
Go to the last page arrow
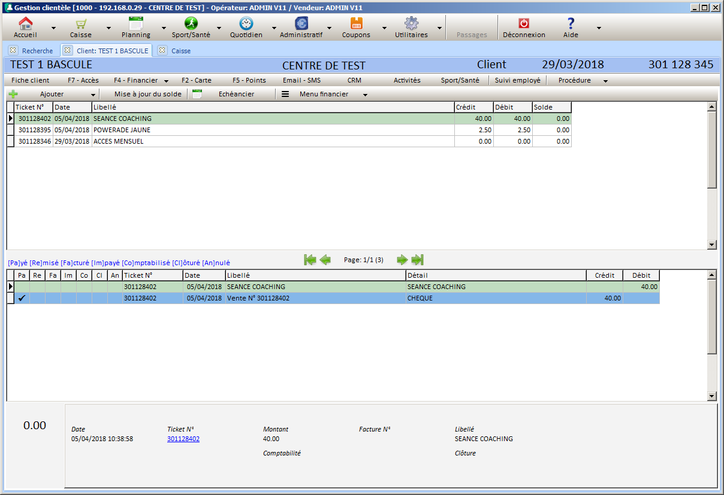click(x=418, y=260)
